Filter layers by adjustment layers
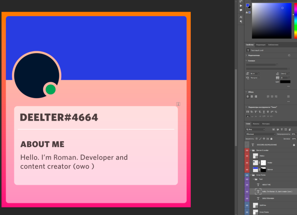The height and width of the screenshot is (215, 297). pyautogui.click(x=278, y=129)
